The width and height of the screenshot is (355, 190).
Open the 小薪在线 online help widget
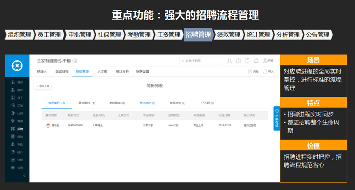(277, 118)
